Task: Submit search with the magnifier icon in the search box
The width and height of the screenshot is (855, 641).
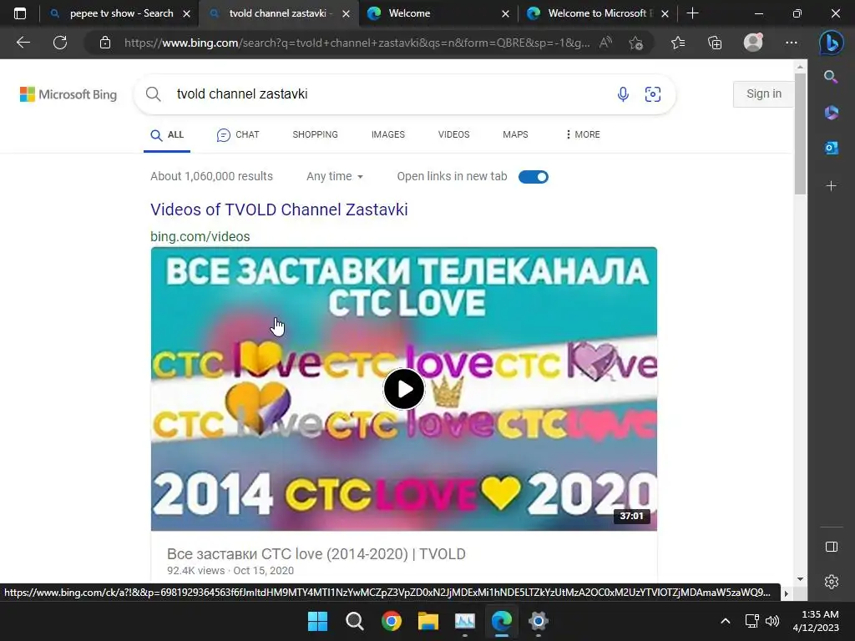Action: click(x=154, y=94)
